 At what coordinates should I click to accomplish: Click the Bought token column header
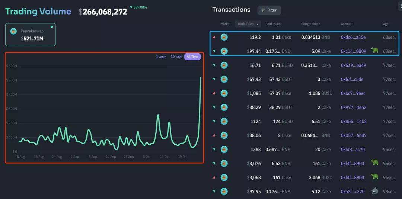pos(310,24)
